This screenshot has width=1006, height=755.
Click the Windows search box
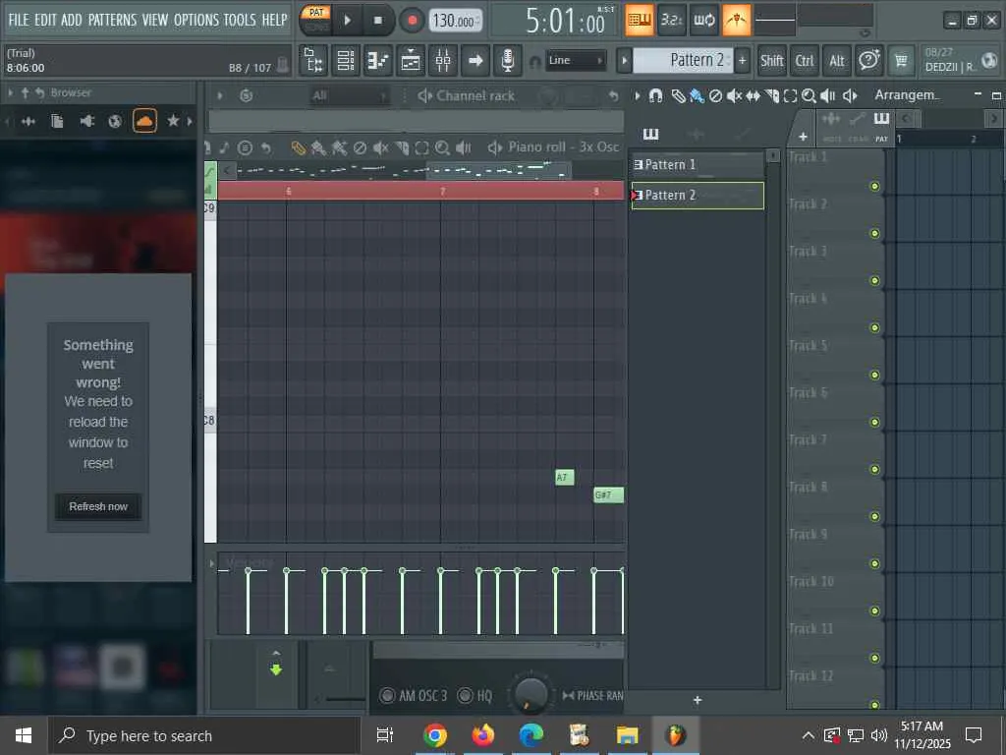coord(204,735)
